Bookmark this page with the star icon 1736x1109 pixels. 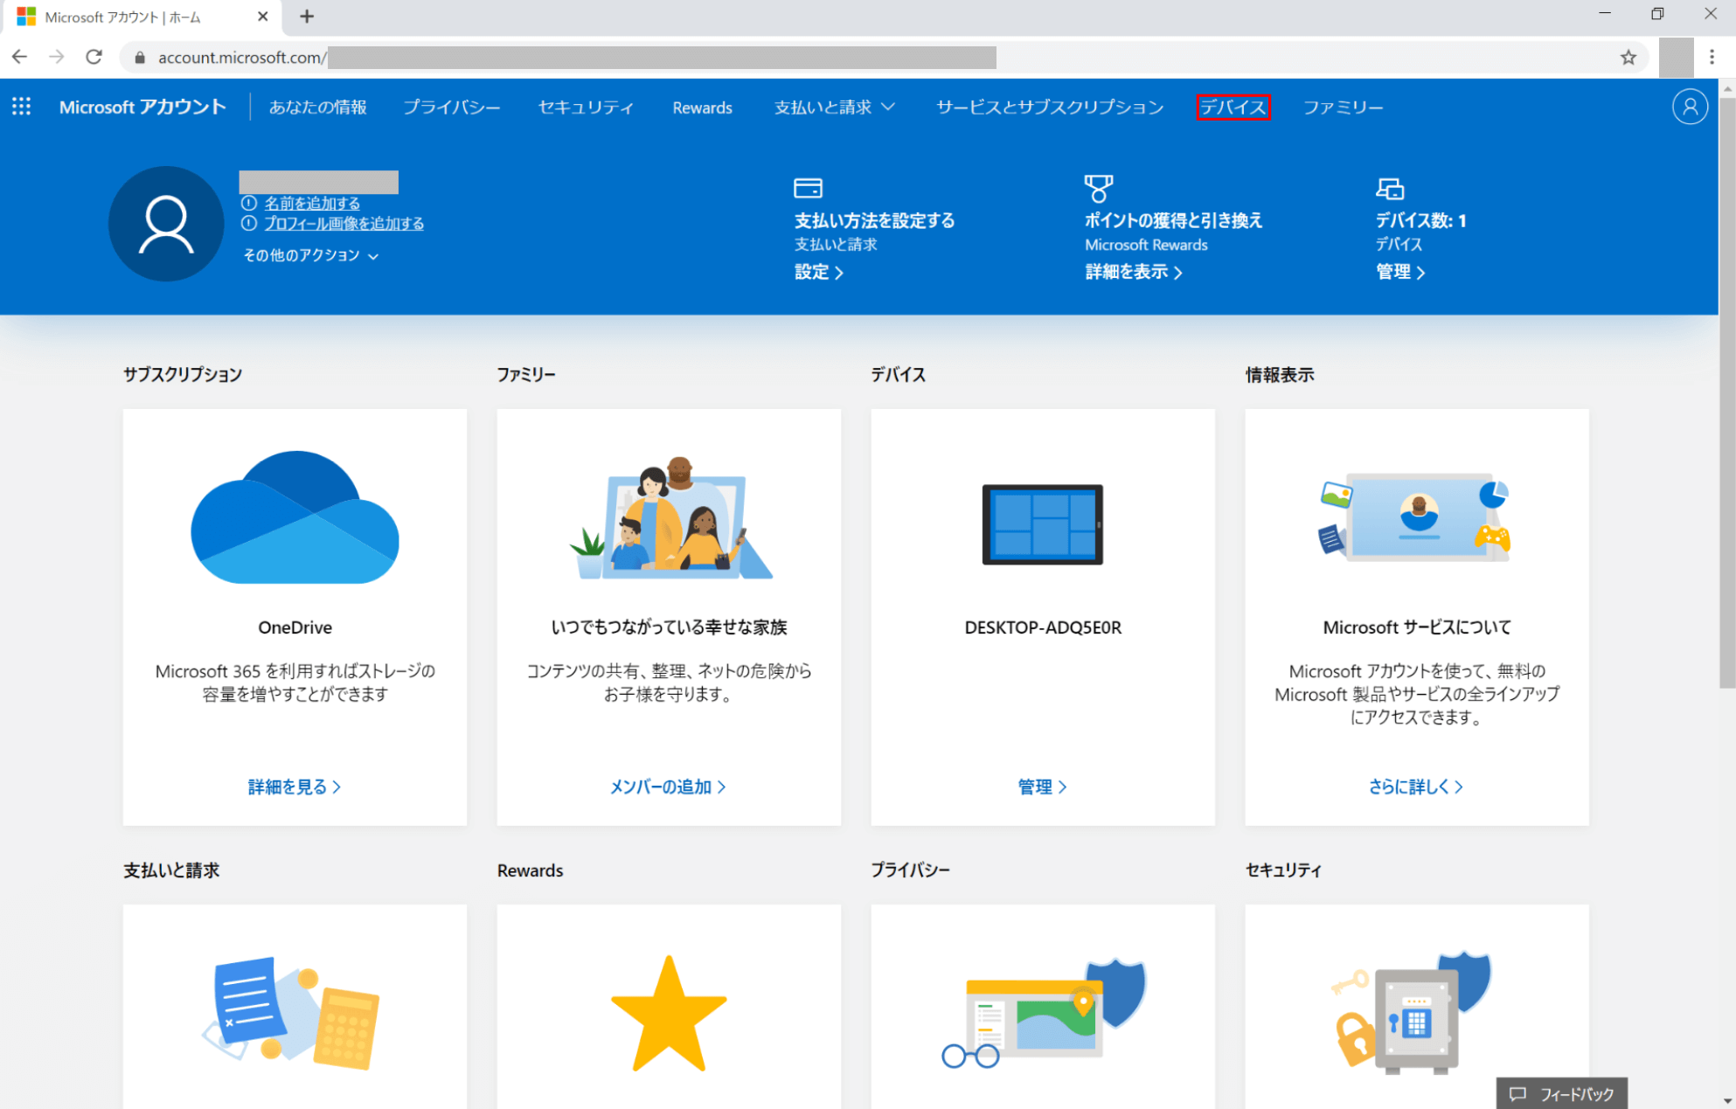(1628, 58)
